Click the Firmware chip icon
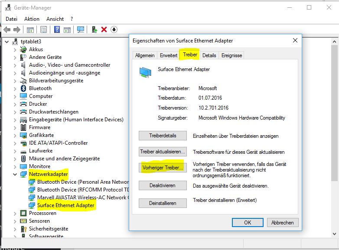Image resolution: width=339 pixels, height=250 pixels. 23,127
